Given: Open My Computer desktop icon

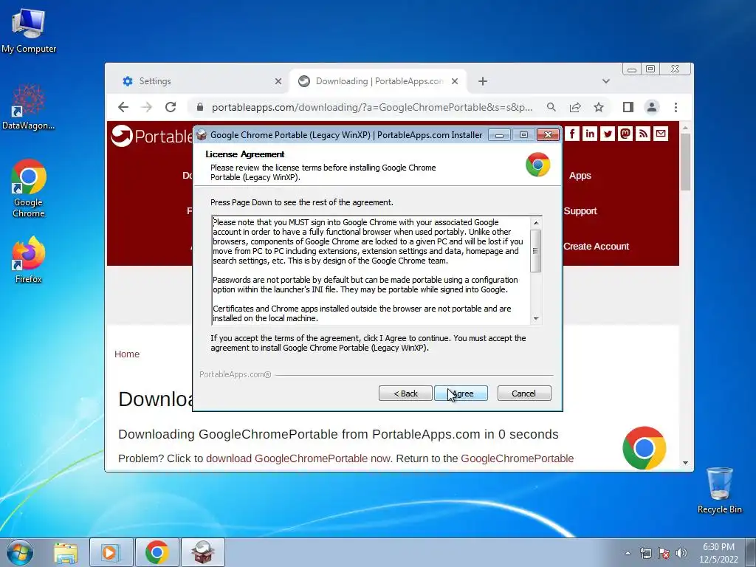Looking at the screenshot, I should pyautogui.click(x=29, y=30).
